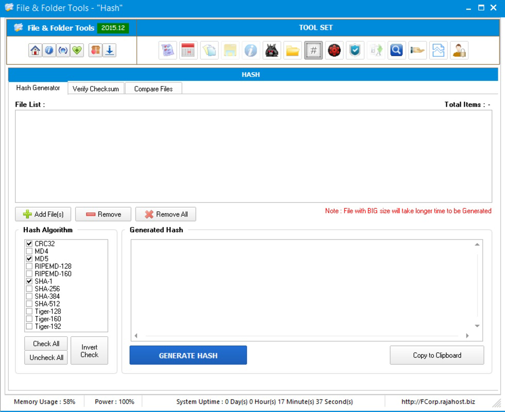
Task: Click the green heart plus icon
Action: point(77,50)
